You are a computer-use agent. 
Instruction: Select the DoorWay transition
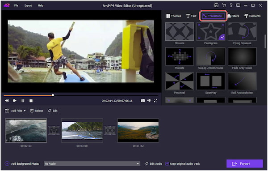point(211,81)
